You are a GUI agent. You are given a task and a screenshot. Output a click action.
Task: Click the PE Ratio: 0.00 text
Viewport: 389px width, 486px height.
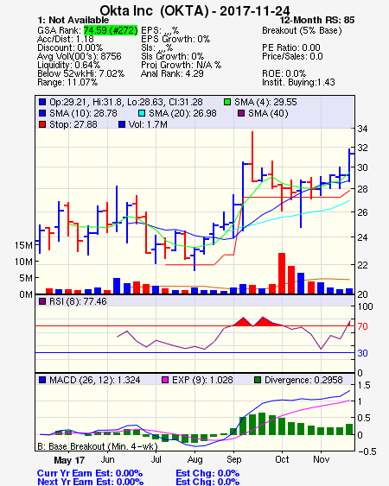pos(291,47)
